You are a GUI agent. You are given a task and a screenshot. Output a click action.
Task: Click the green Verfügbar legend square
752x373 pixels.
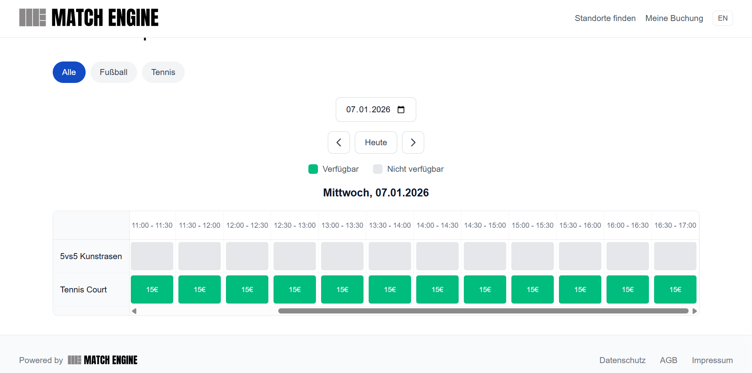click(313, 169)
